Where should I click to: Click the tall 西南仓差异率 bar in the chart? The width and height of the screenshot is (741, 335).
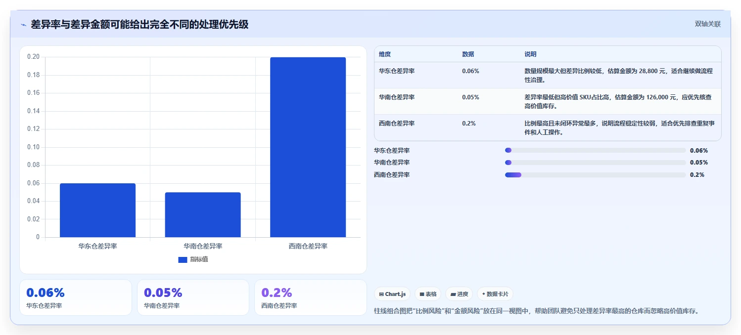click(308, 147)
